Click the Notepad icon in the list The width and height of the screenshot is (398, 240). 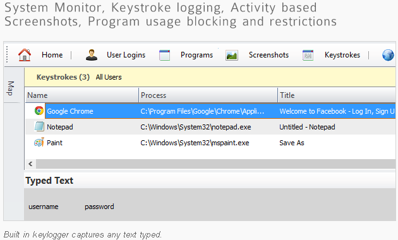39,126
